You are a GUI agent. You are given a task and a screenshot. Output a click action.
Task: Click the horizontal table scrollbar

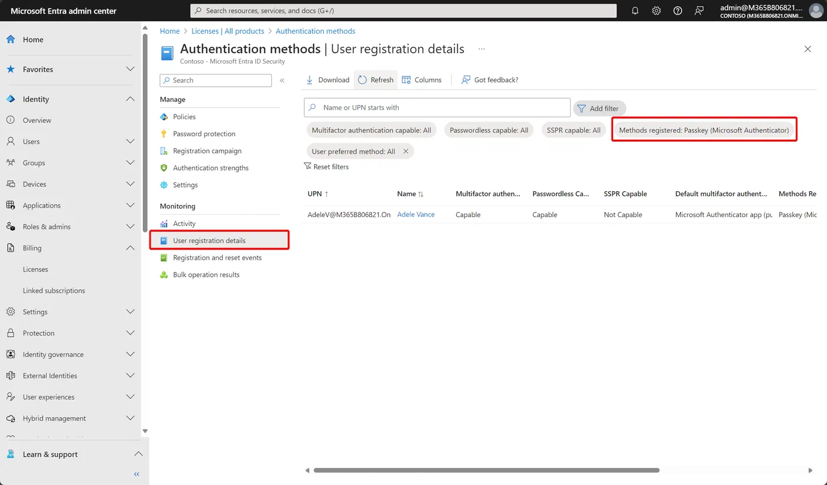click(486, 470)
